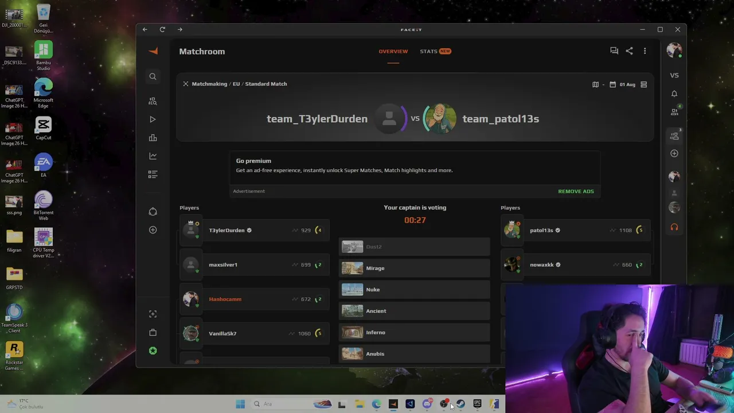Open the friends list icon with badge 4

pos(674,112)
